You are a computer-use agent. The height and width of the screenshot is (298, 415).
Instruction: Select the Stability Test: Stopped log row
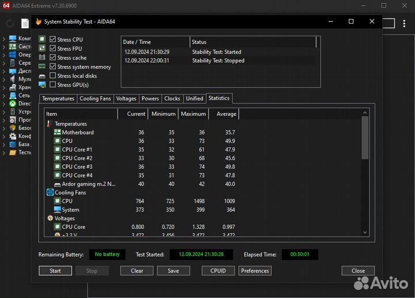pyautogui.click(x=219, y=61)
